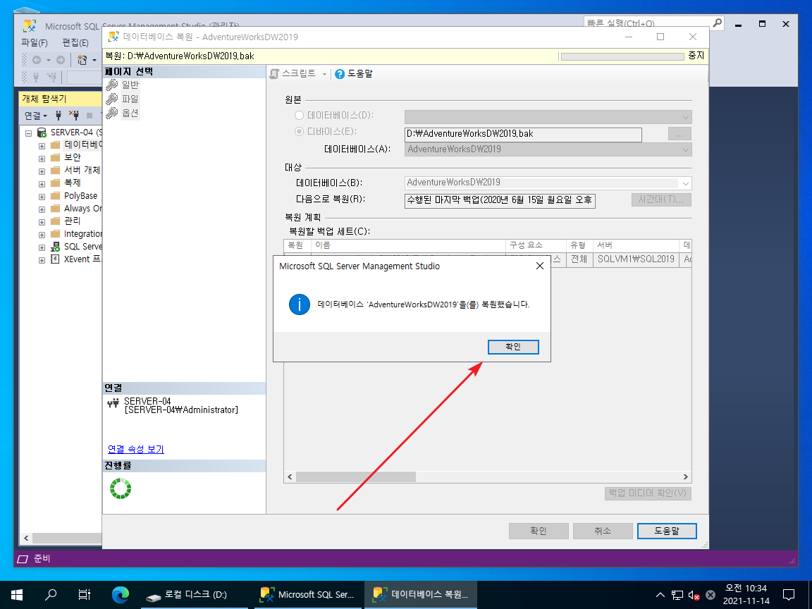
Task: Expand the PolyBase tree node
Action: tap(42, 197)
